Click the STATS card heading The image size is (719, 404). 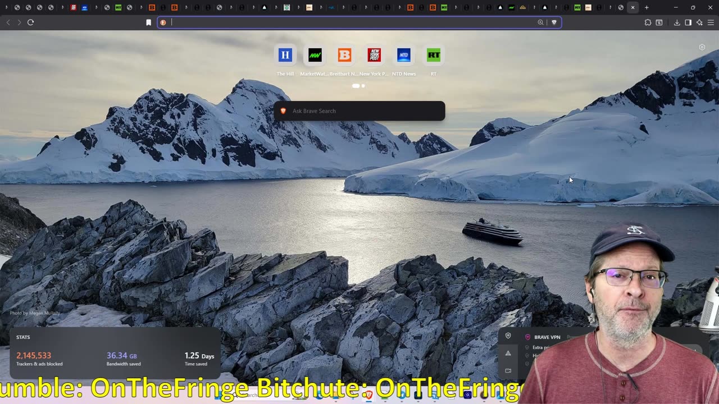23,337
